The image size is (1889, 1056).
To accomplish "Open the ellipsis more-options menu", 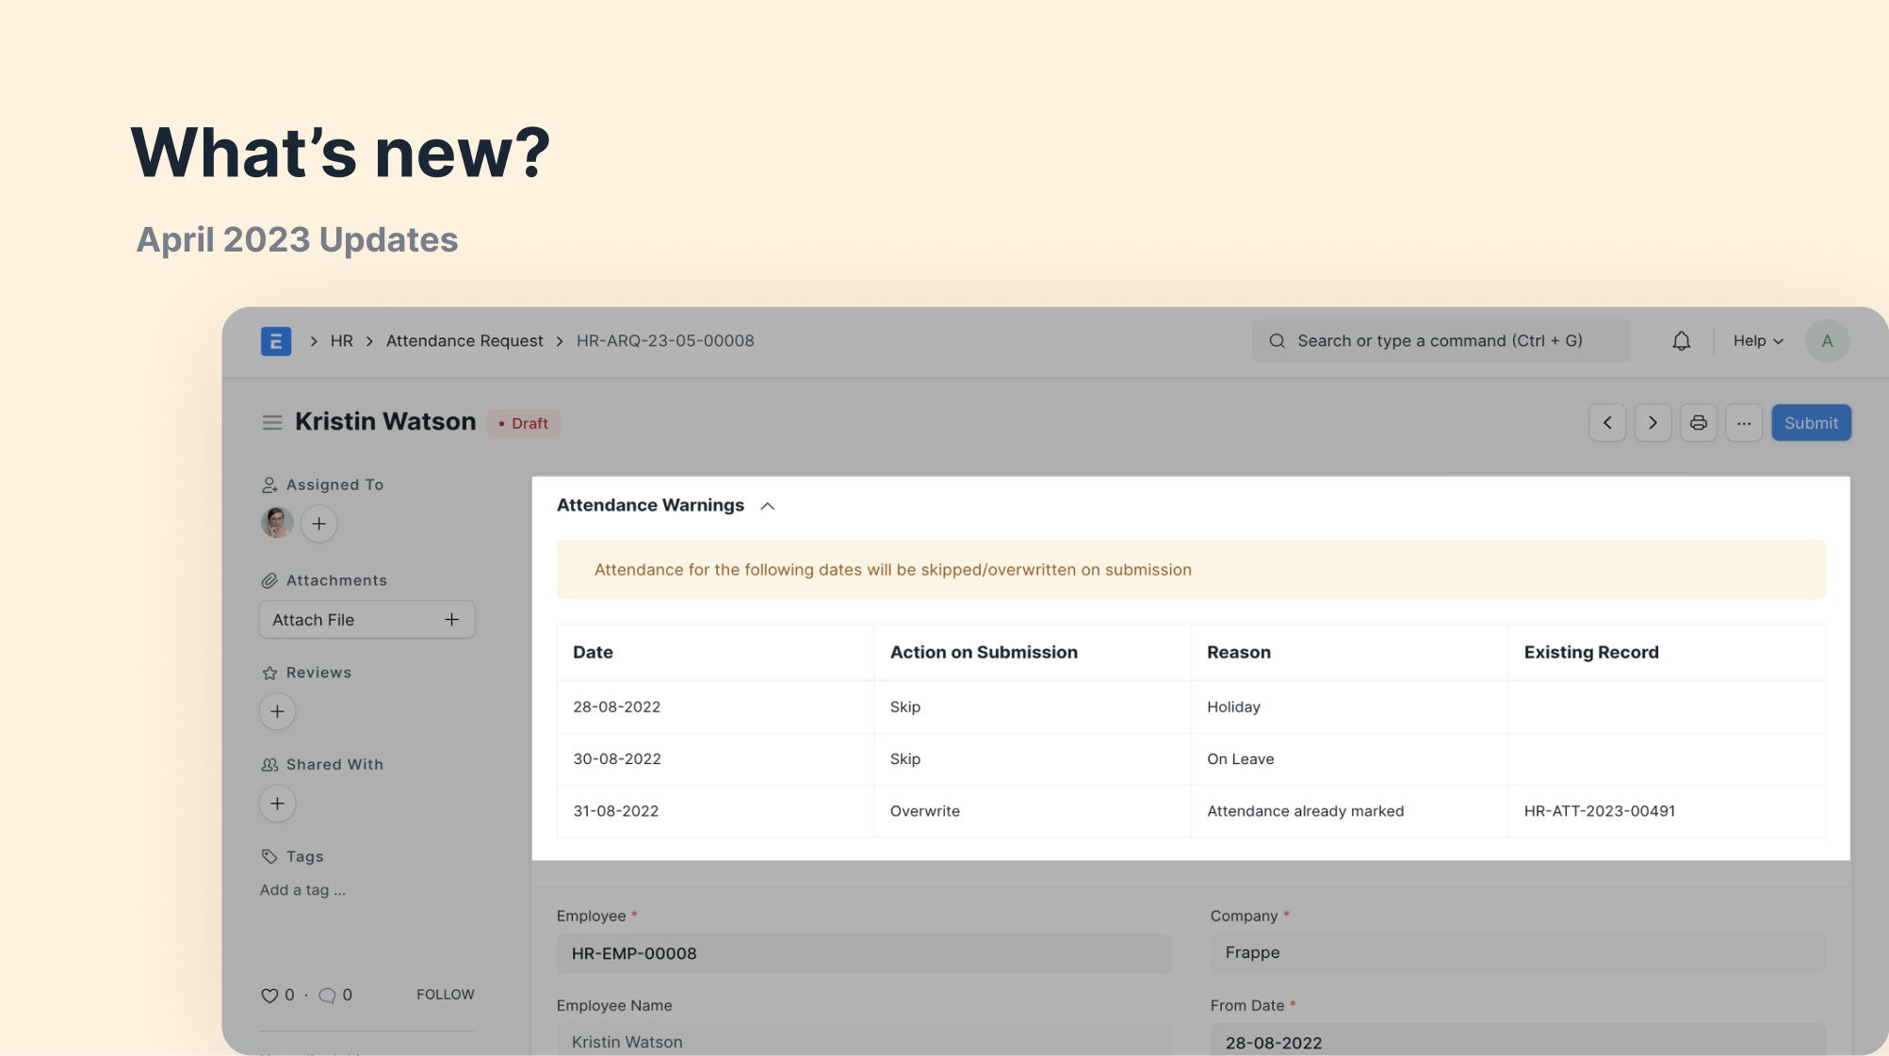I will coord(1744,422).
